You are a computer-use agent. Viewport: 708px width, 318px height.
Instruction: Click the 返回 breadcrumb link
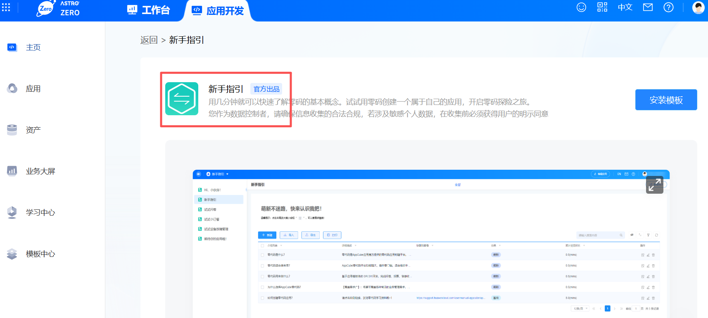coord(149,40)
